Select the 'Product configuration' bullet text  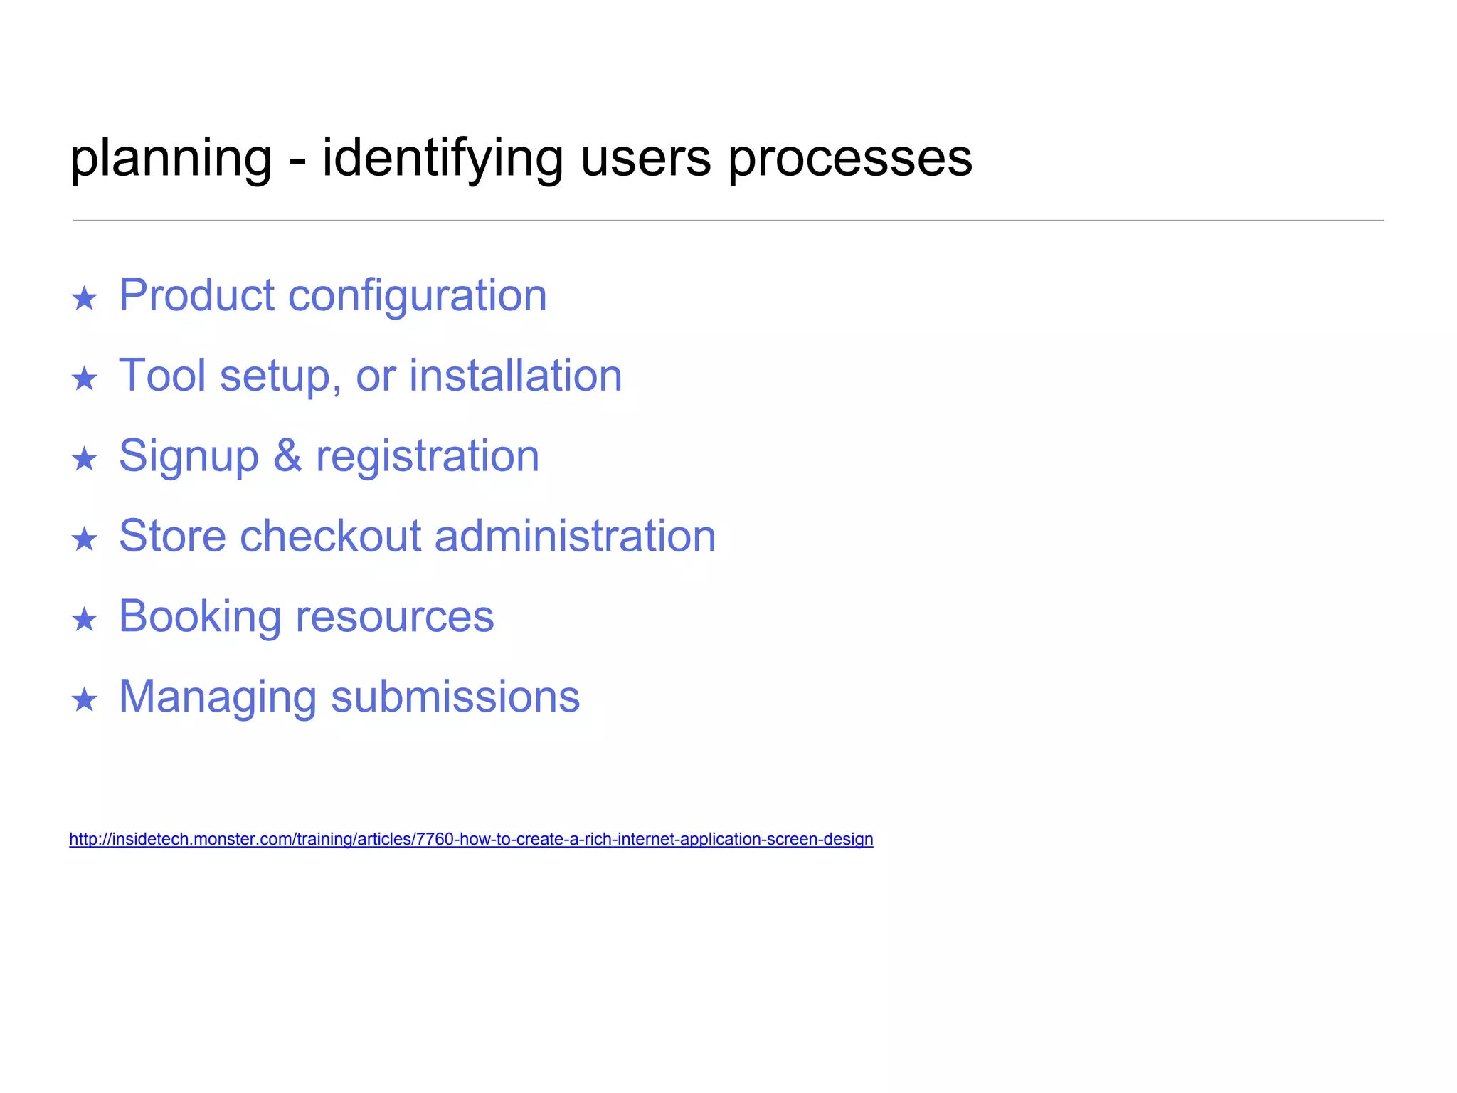coord(333,295)
